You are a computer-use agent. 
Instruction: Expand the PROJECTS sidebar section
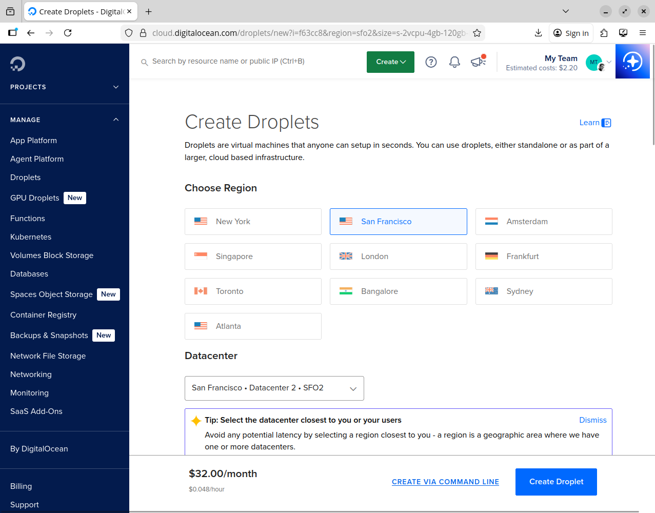click(x=64, y=87)
